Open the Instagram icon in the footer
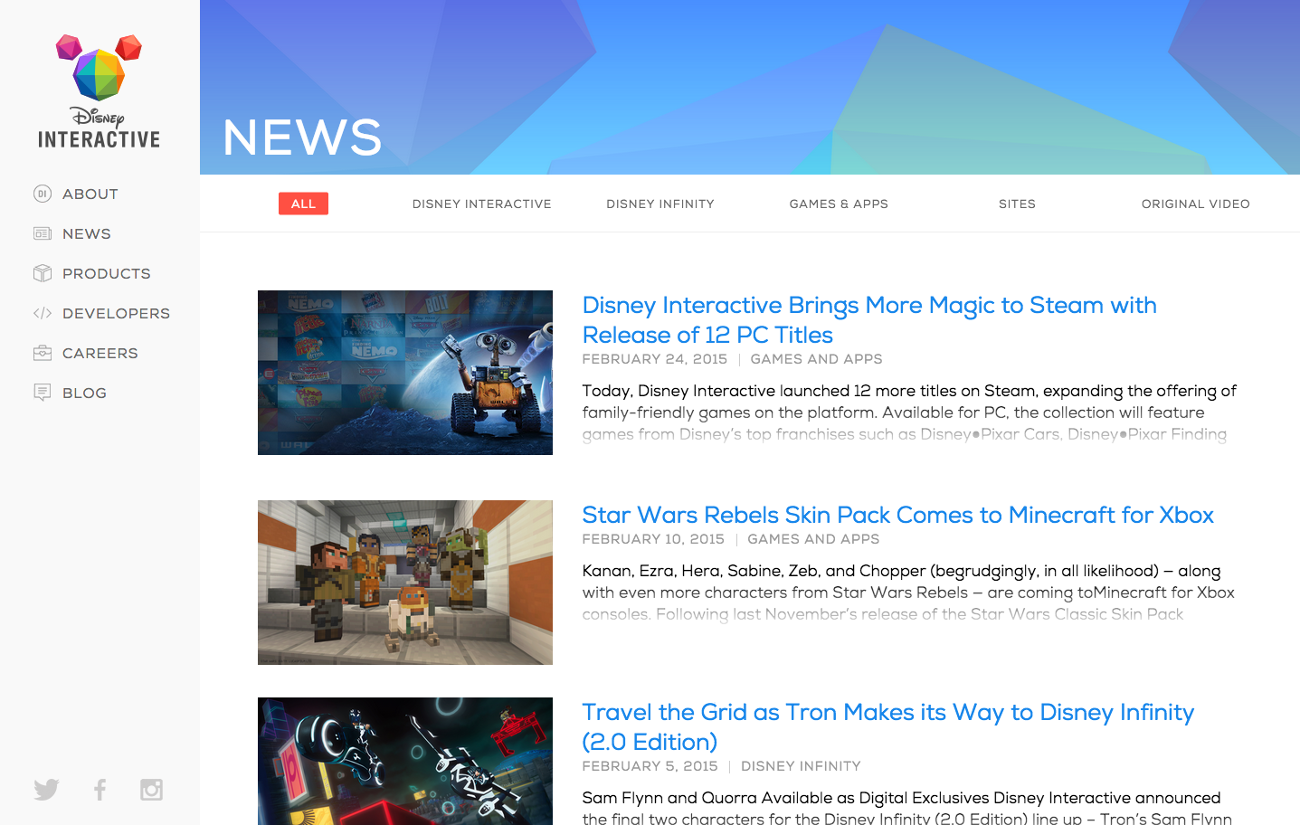Image resolution: width=1300 pixels, height=825 pixels. 151,789
